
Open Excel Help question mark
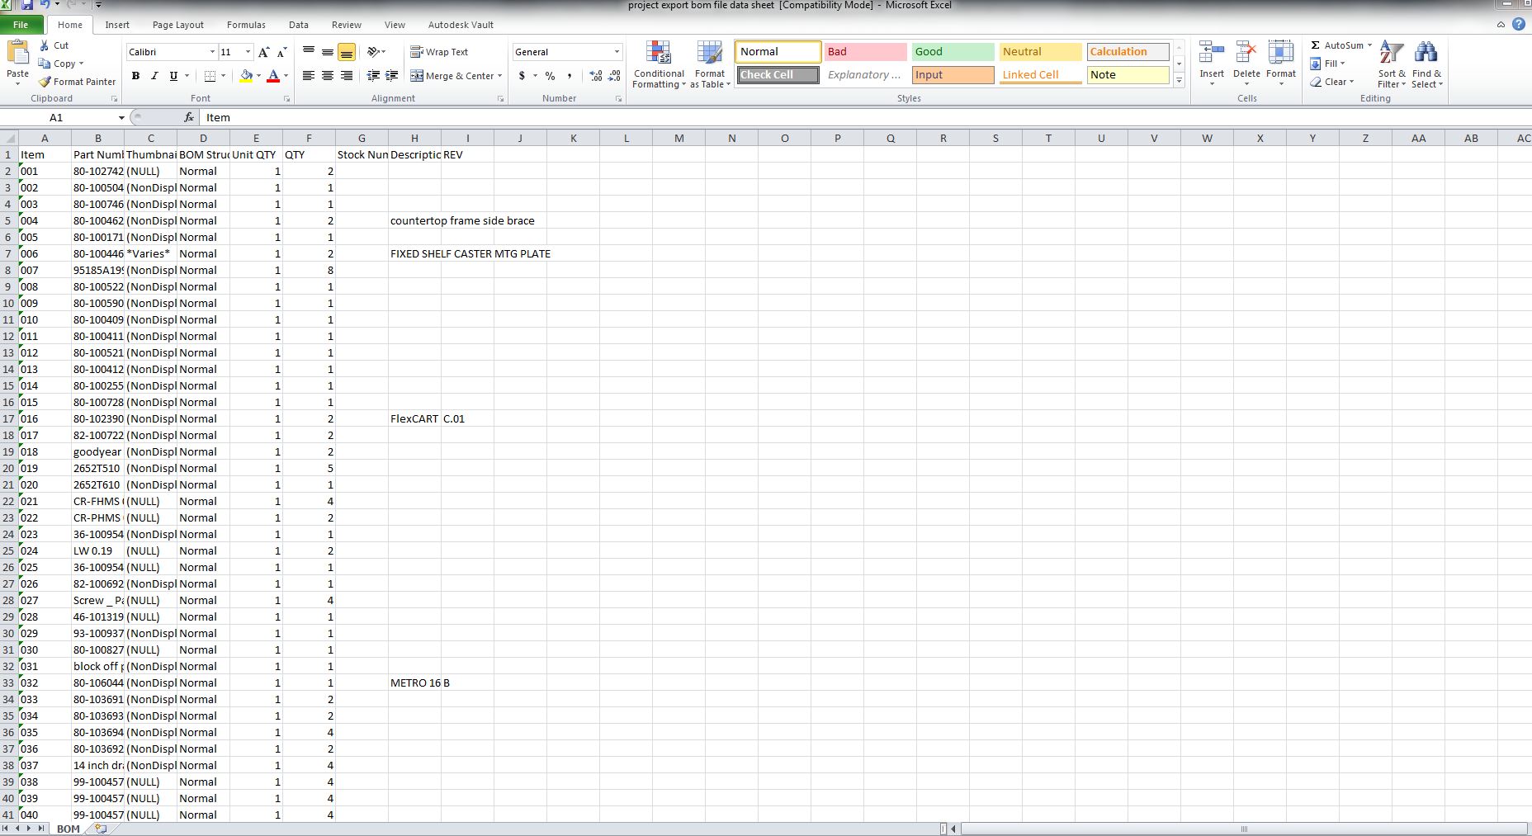1519,25
